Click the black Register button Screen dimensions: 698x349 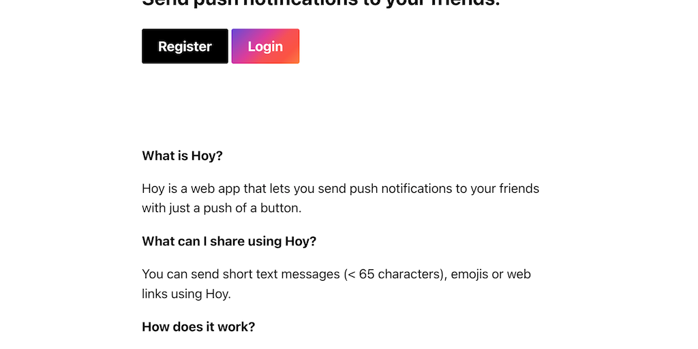point(185,46)
